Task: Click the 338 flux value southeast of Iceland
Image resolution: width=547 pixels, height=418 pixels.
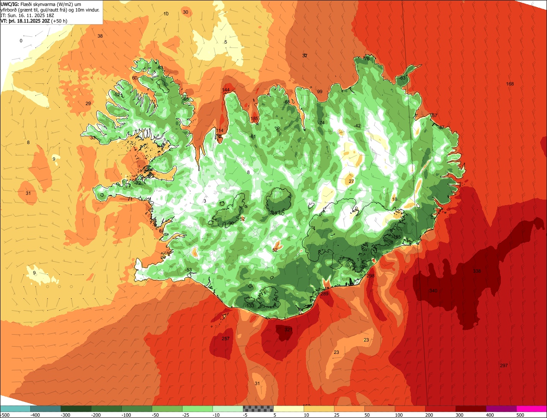Action: pyautogui.click(x=477, y=271)
